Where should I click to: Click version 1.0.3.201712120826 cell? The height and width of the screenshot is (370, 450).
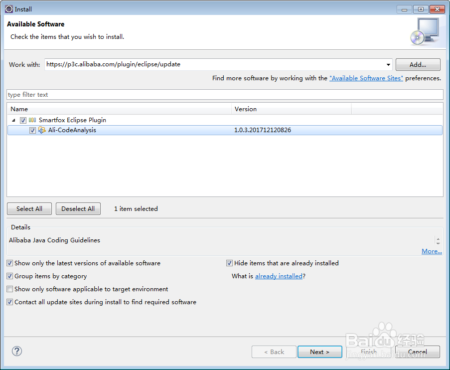tap(263, 130)
